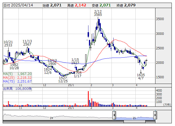Click the horizontal scrollbar thumb at bottom
The height and width of the screenshot is (126, 175).
click(135, 122)
